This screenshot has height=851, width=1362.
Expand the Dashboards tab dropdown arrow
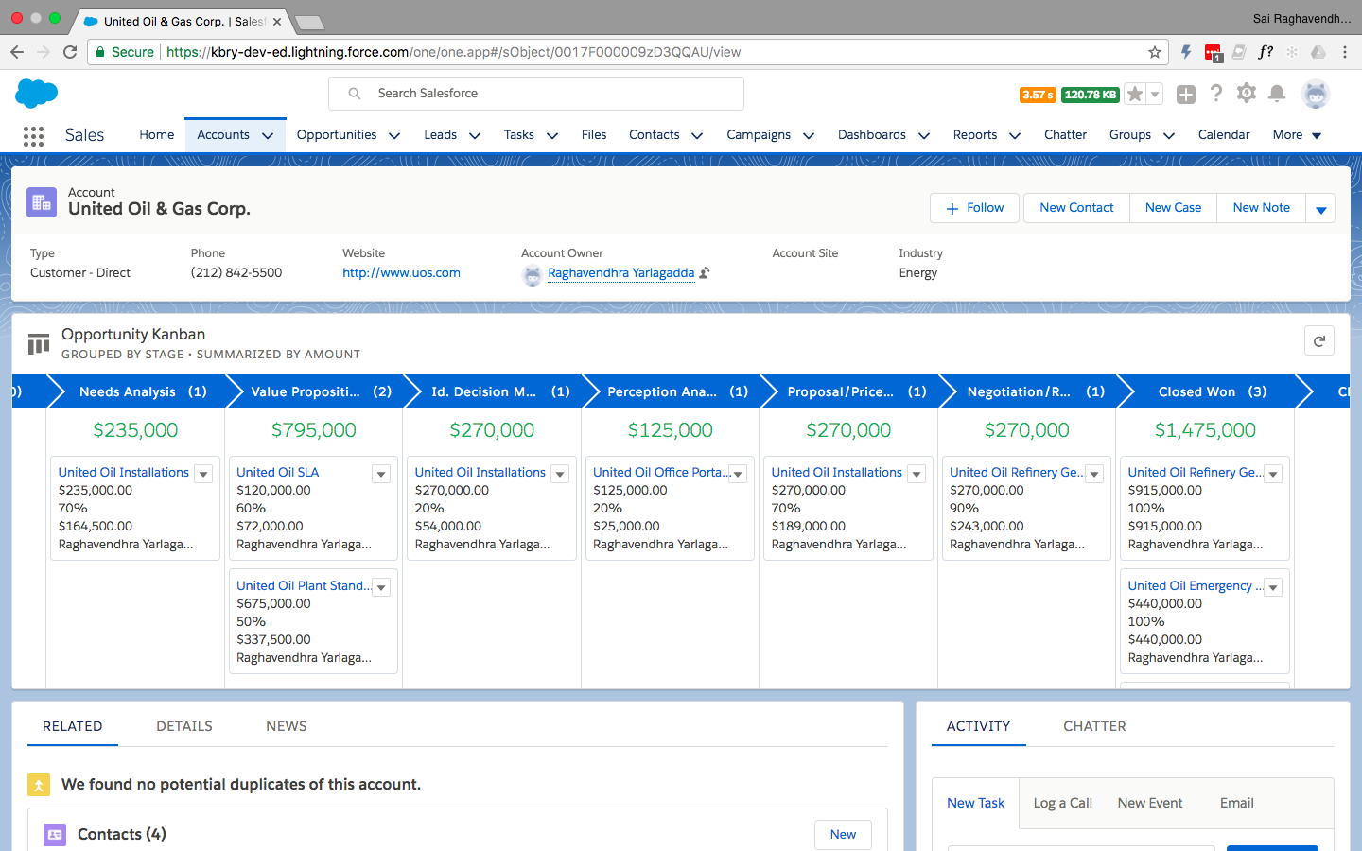tap(924, 136)
